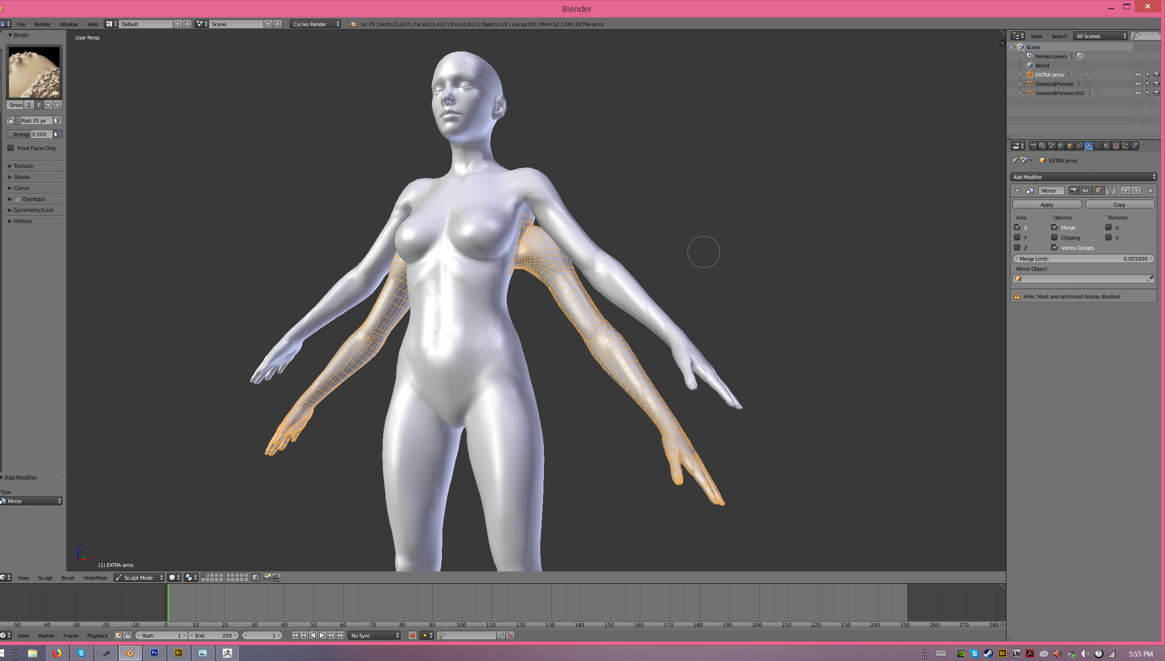Switch to the Material properties tab
This screenshot has height=661, width=1165.
[x=1107, y=146]
